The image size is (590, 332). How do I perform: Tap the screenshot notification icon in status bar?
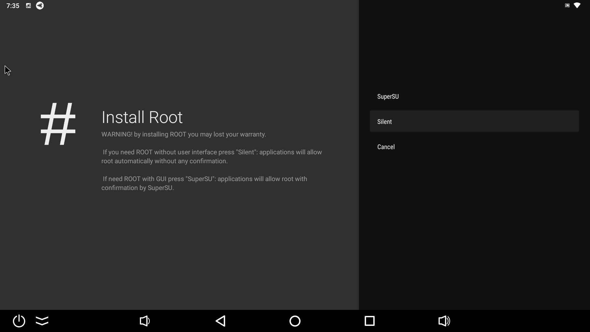pyautogui.click(x=28, y=6)
